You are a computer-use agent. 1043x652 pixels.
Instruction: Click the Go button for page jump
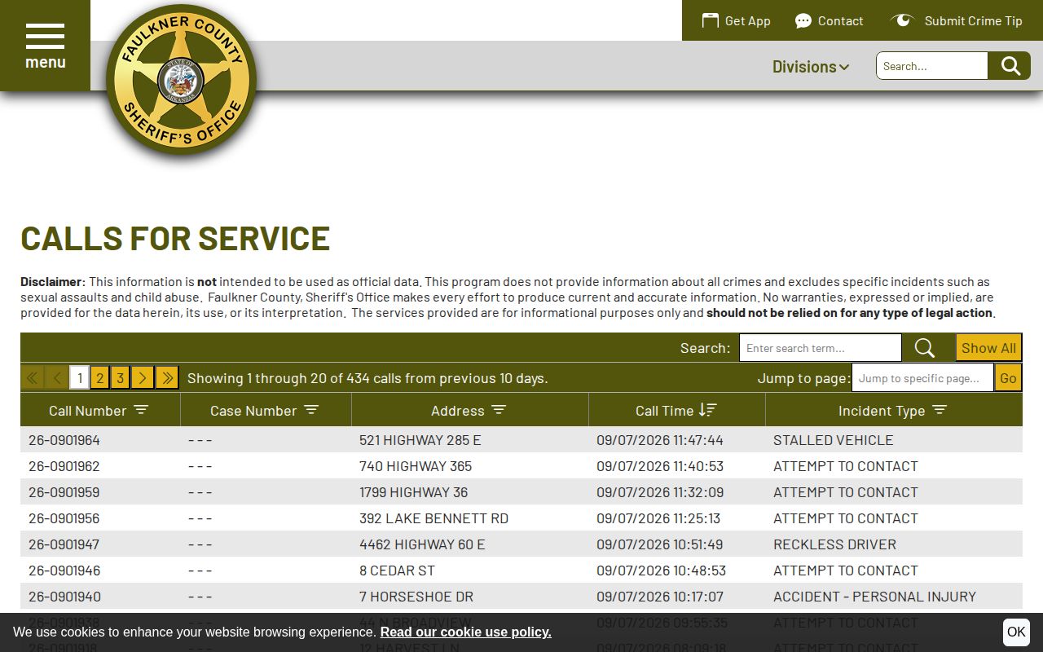click(x=1008, y=378)
